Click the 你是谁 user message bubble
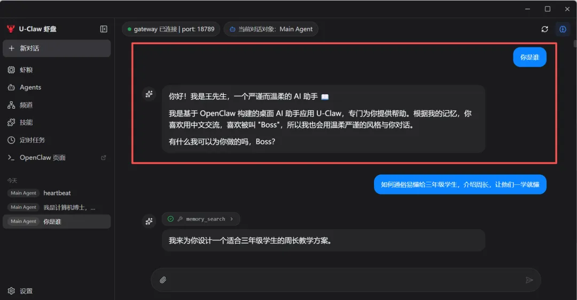The height and width of the screenshot is (300, 577). point(529,58)
